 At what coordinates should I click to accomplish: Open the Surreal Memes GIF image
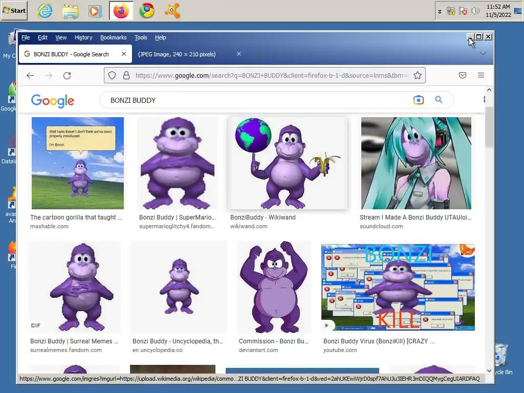pyautogui.click(x=75, y=287)
